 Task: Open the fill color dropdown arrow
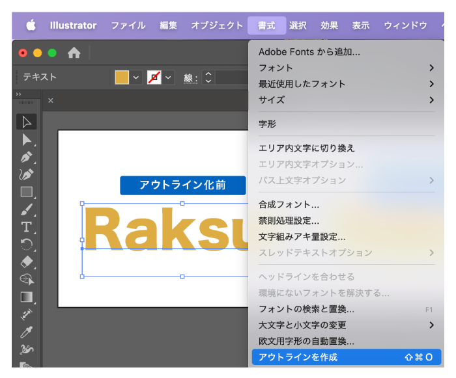(x=135, y=77)
